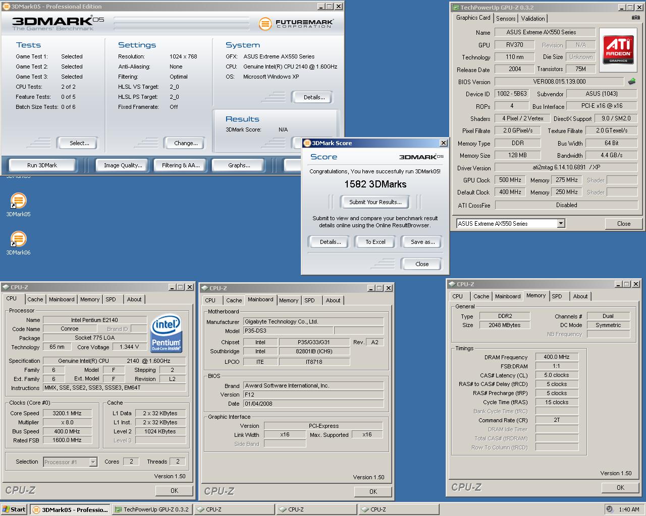Click OK in the CPU-Z memory window

[620, 487]
